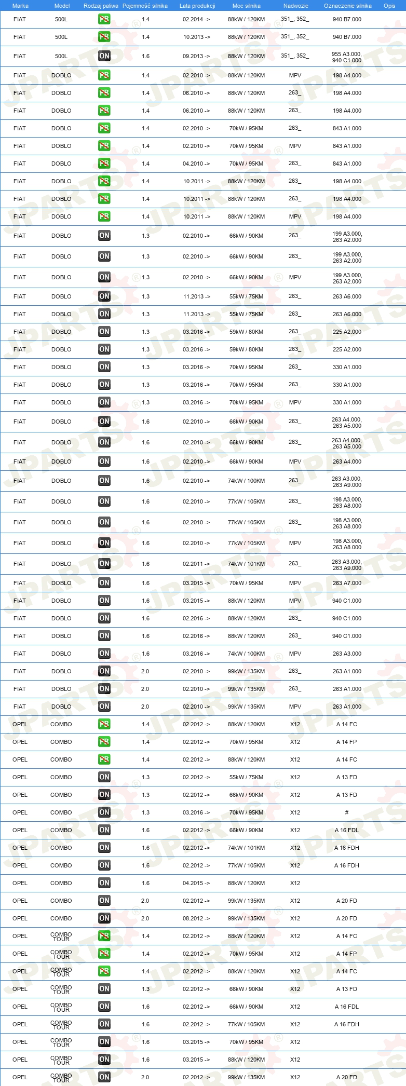Click diesel icon in COMBO TOUR 03.2015 70kW row
Screen dimensions: 406x1086
coord(104,1042)
